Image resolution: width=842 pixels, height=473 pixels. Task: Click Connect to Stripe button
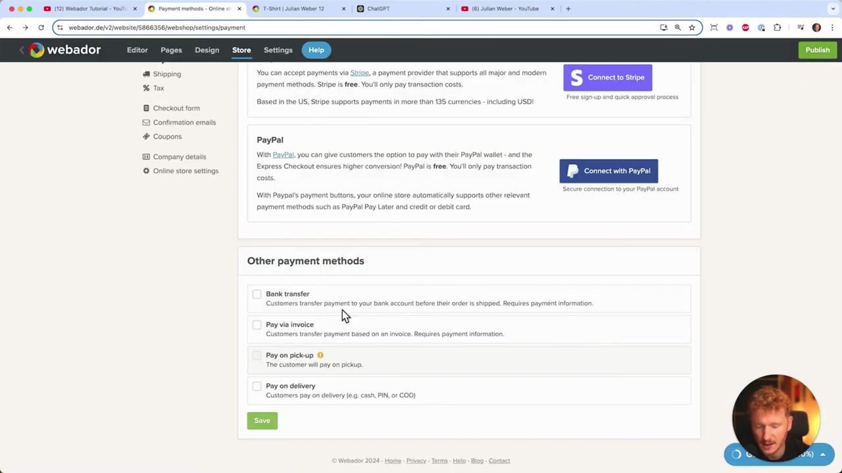coord(608,78)
